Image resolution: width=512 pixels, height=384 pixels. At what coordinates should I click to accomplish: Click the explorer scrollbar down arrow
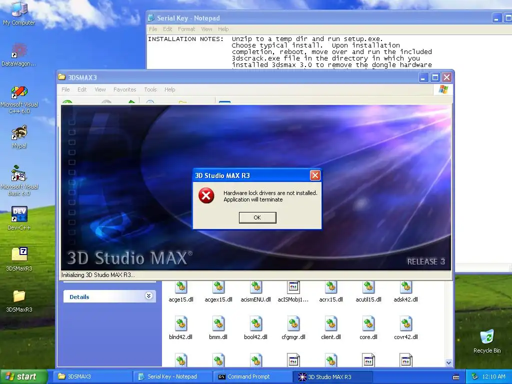tap(448, 362)
